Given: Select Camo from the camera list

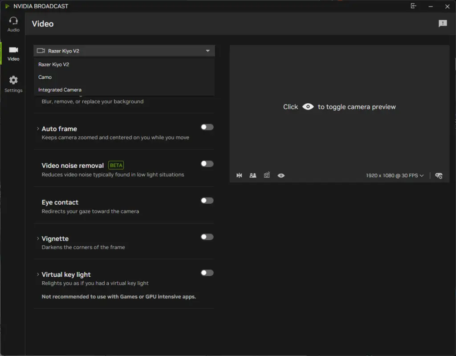Looking at the screenshot, I should [x=45, y=77].
